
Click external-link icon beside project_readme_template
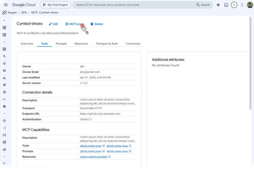pyautogui.click(x=109, y=157)
